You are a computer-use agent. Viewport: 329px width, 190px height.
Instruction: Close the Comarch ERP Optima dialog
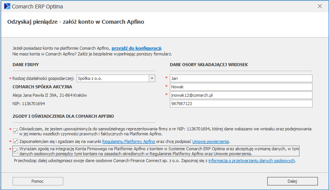319,6
